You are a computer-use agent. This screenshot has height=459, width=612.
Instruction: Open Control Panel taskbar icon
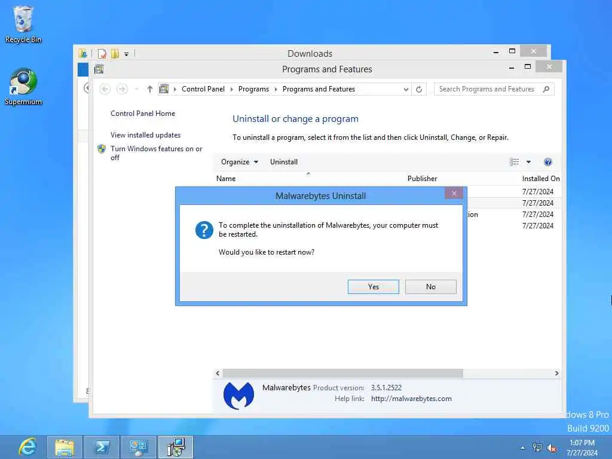[139, 447]
